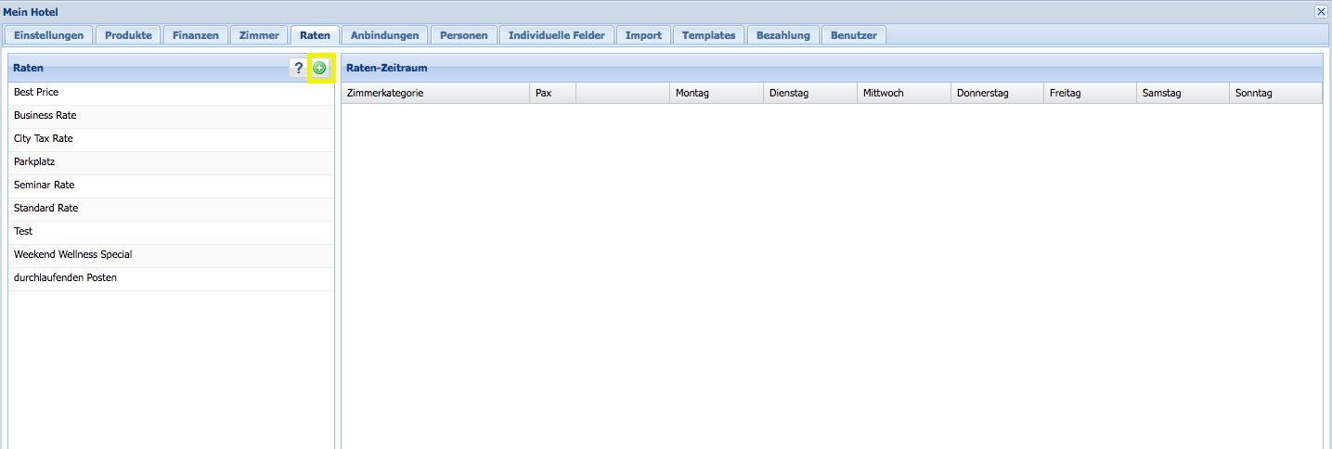Select the Best Price rate
This screenshot has width=1332, height=449.
(x=36, y=93)
